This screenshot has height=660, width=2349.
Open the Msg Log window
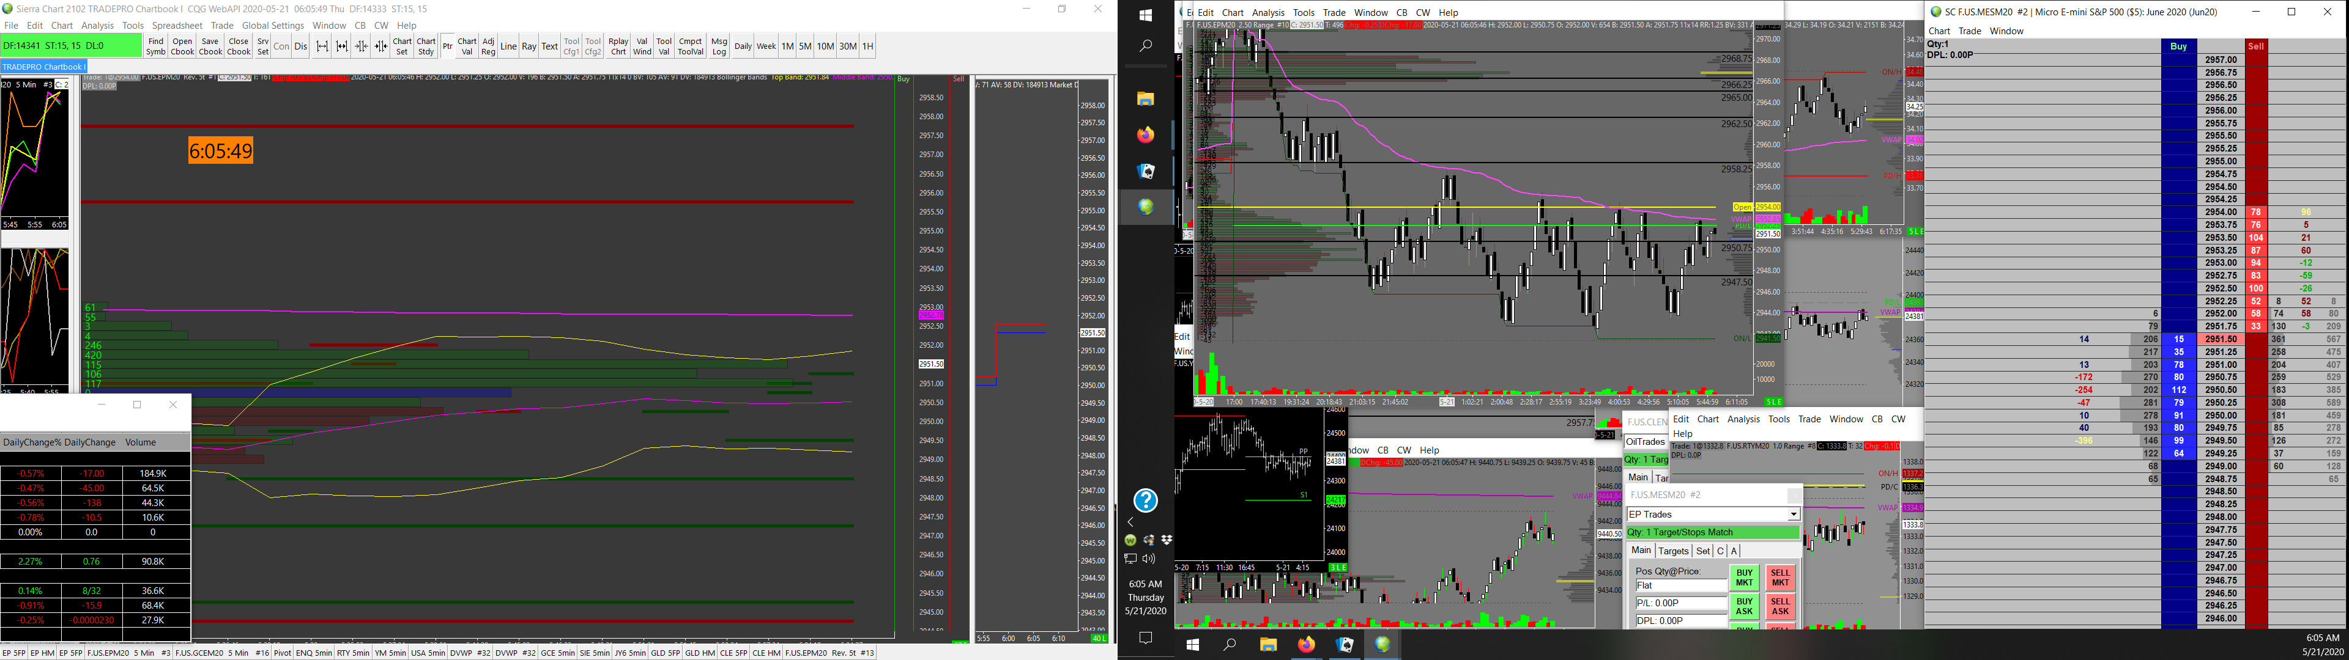coord(719,46)
